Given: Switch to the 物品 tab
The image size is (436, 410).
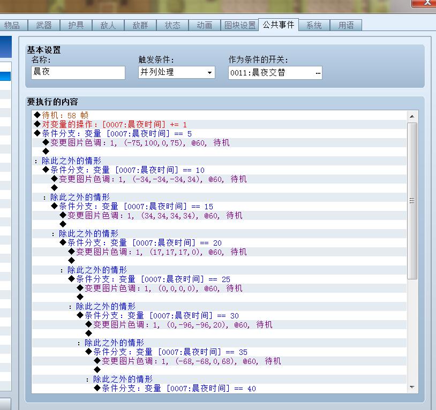Looking at the screenshot, I should click(x=12, y=25).
